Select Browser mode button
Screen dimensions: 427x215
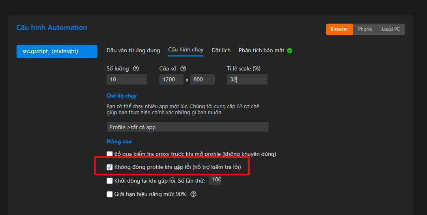[x=339, y=29]
